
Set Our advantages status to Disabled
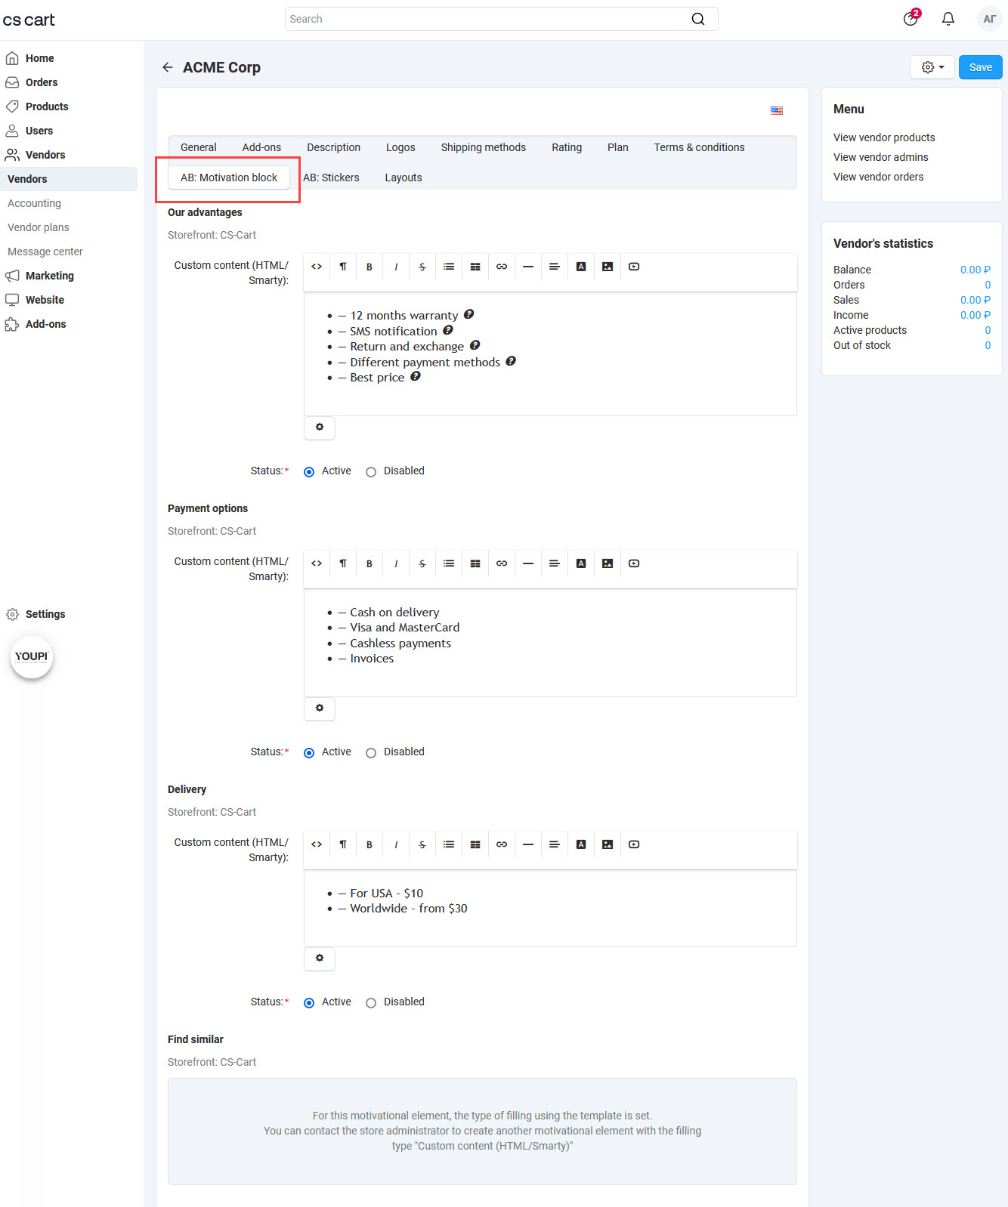point(371,472)
